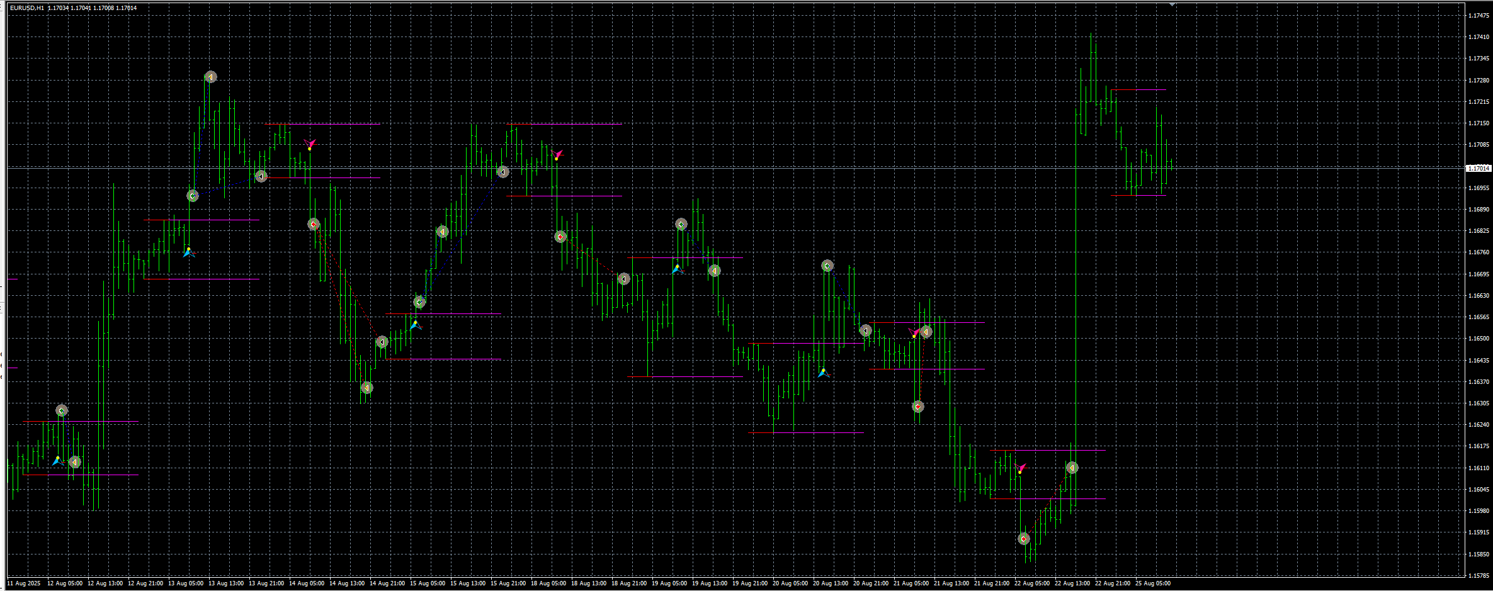Click the blue buy arrow at 20 Aug 13:00 near 1.16400

pyautogui.click(x=824, y=373)
